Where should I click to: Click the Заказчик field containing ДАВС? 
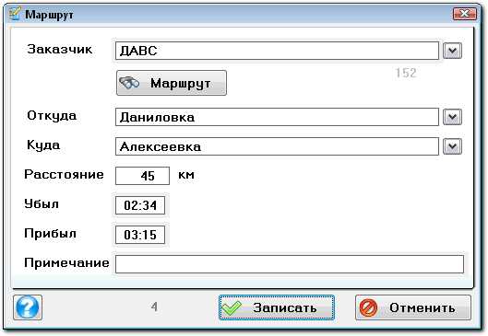point(277,51)
